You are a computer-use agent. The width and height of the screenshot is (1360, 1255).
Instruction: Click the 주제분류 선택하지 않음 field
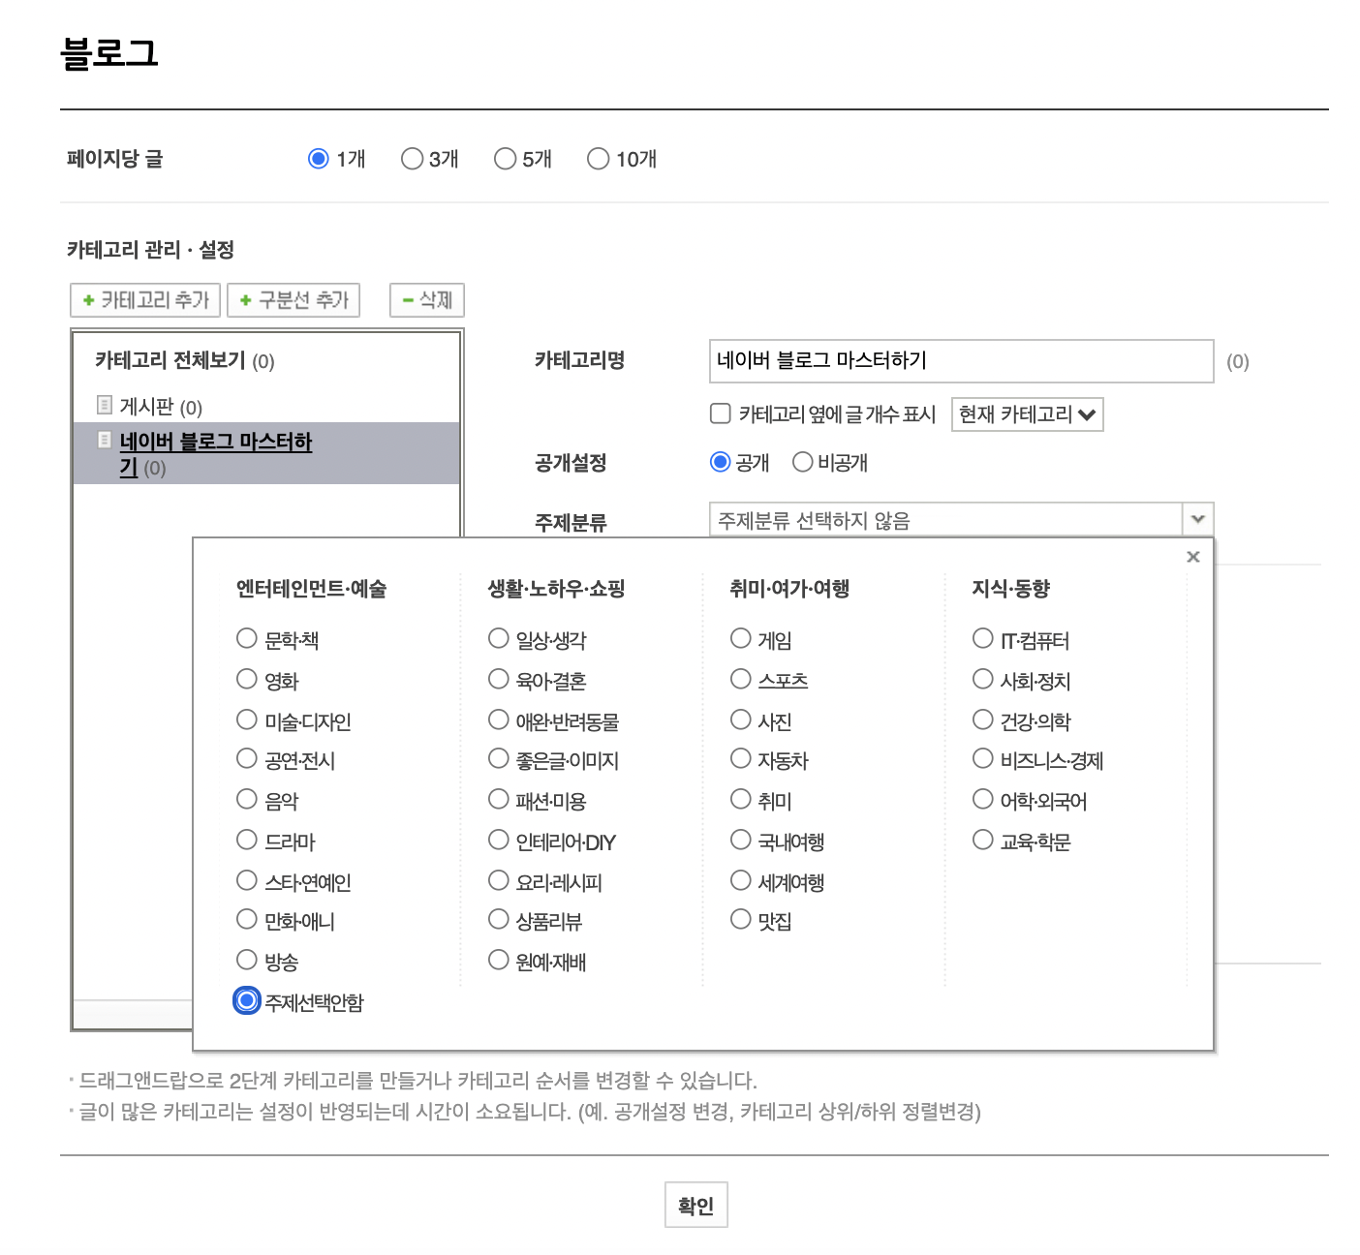(x=945, y=519)
